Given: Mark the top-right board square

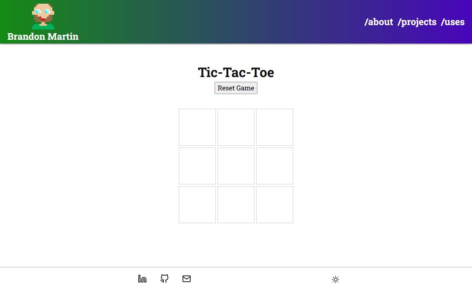Looking at the screenshot, I should pyautogui.click(x=275, y=127).
